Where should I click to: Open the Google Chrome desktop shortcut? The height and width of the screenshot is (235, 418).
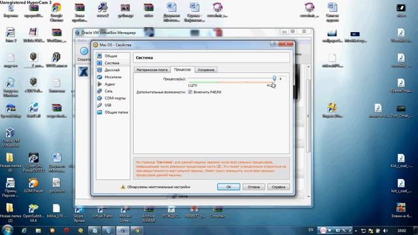(x=56, y=12)
